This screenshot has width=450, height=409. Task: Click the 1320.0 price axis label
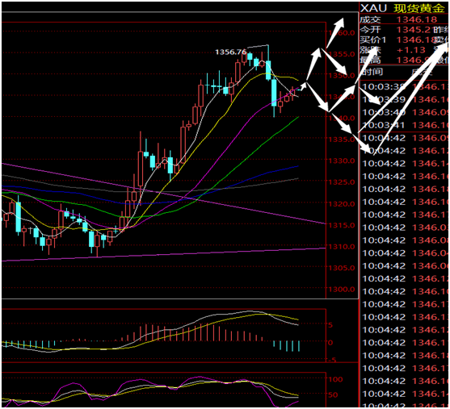point(342,204)
